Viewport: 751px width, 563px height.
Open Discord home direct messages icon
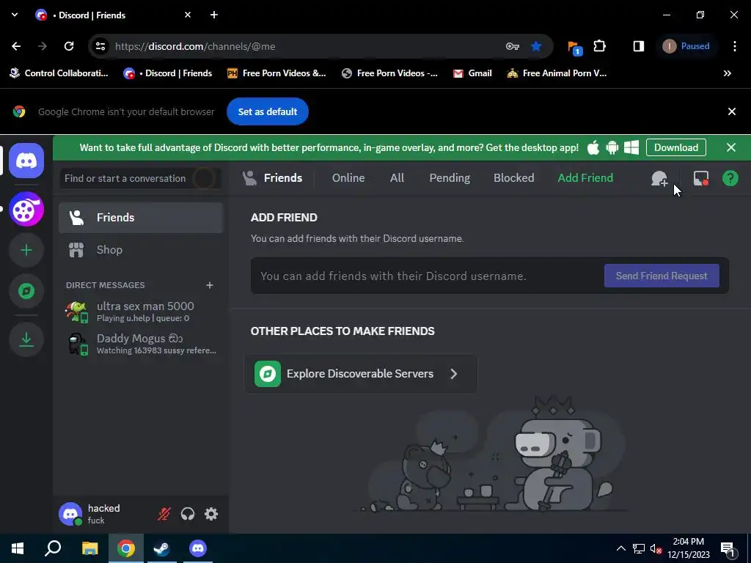click(x=26, y=161)
